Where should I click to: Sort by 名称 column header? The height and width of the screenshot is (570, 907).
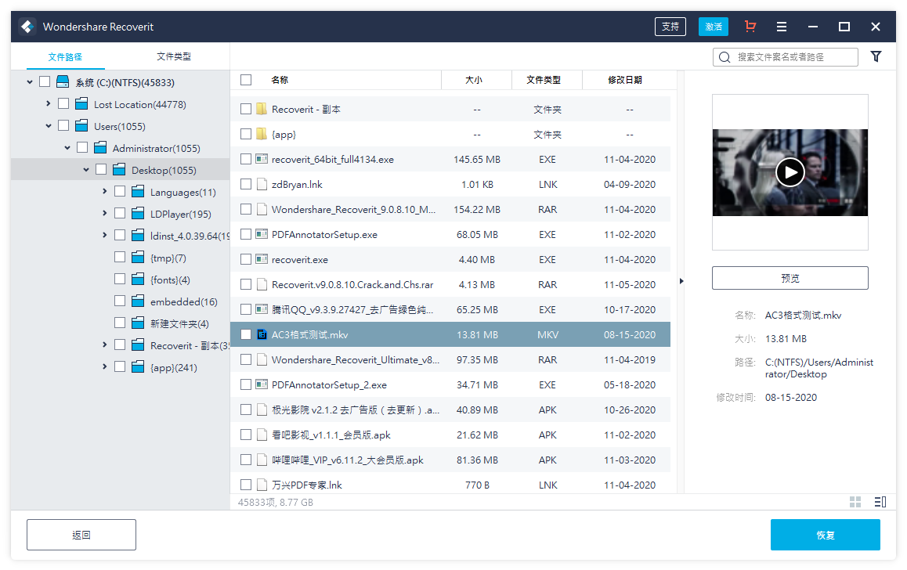tap(280, 80)
